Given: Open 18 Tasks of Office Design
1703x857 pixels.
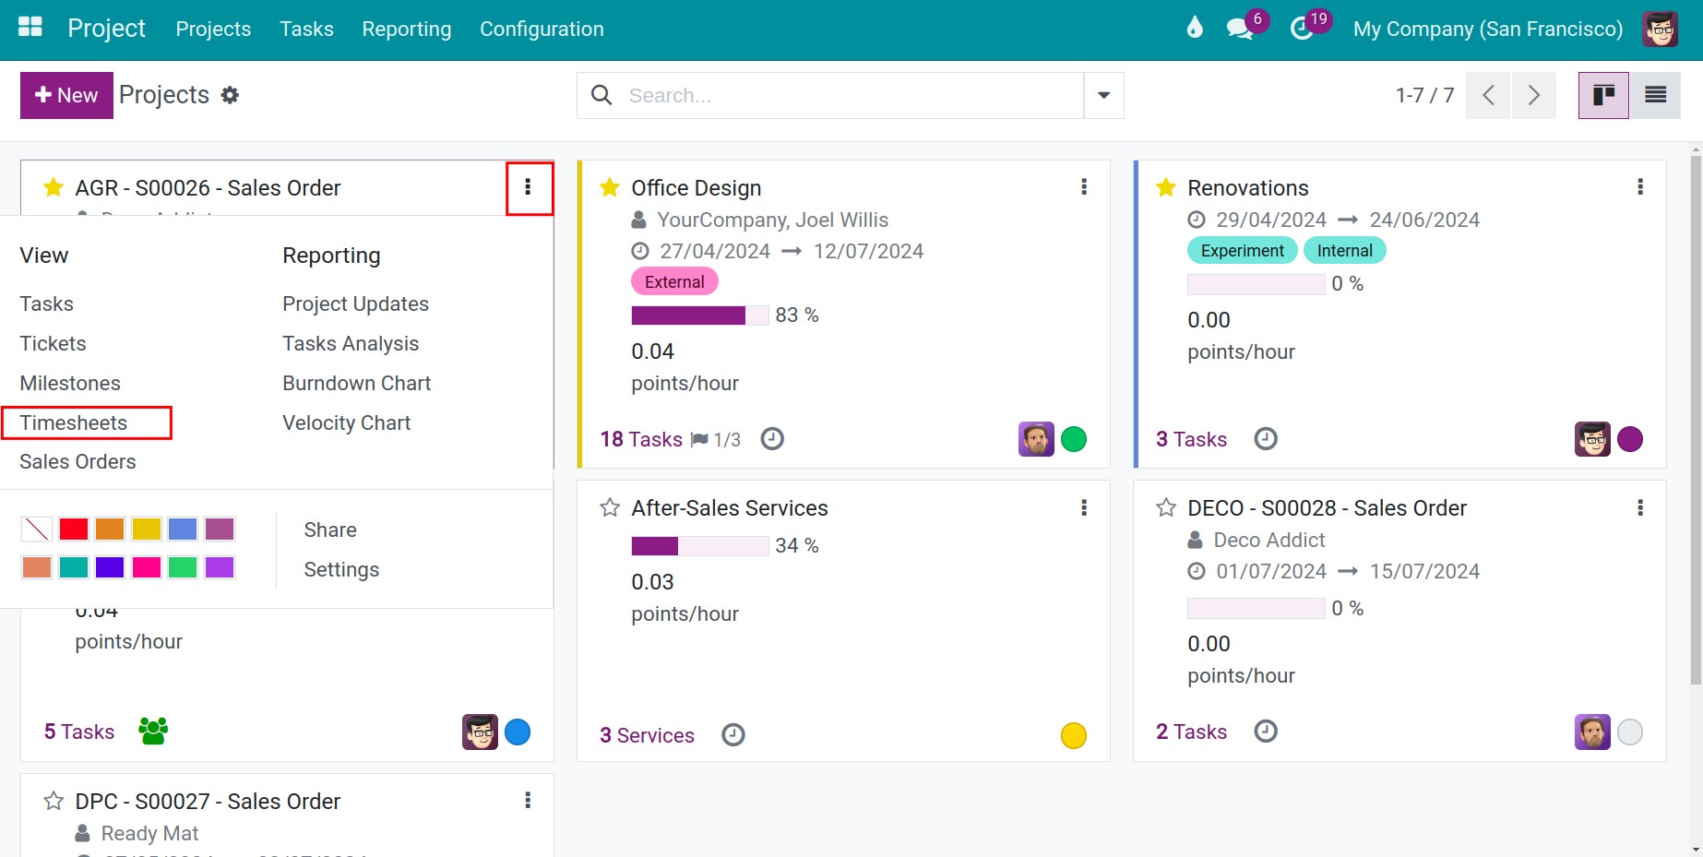Looking at the screenshot, I should (641, 439).
